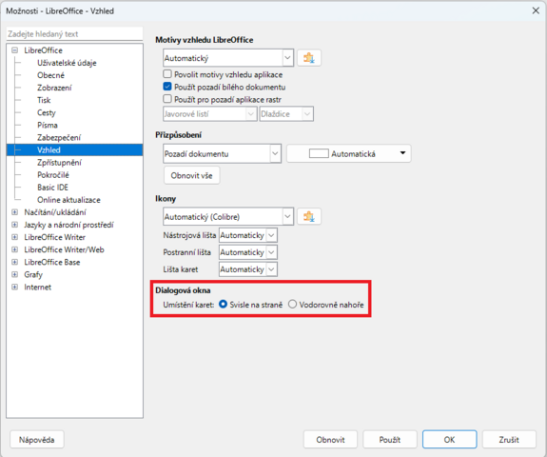Click extension icon beside the icon theme dropdown
Image resolution: width=547 pixels, height=457 pixels.
[309, 216]
